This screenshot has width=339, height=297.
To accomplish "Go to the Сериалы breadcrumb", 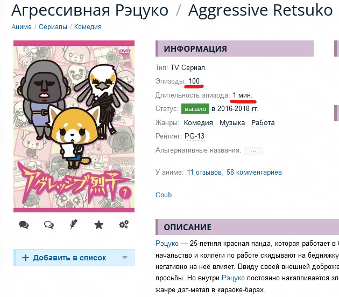I will tap(53, 27).
